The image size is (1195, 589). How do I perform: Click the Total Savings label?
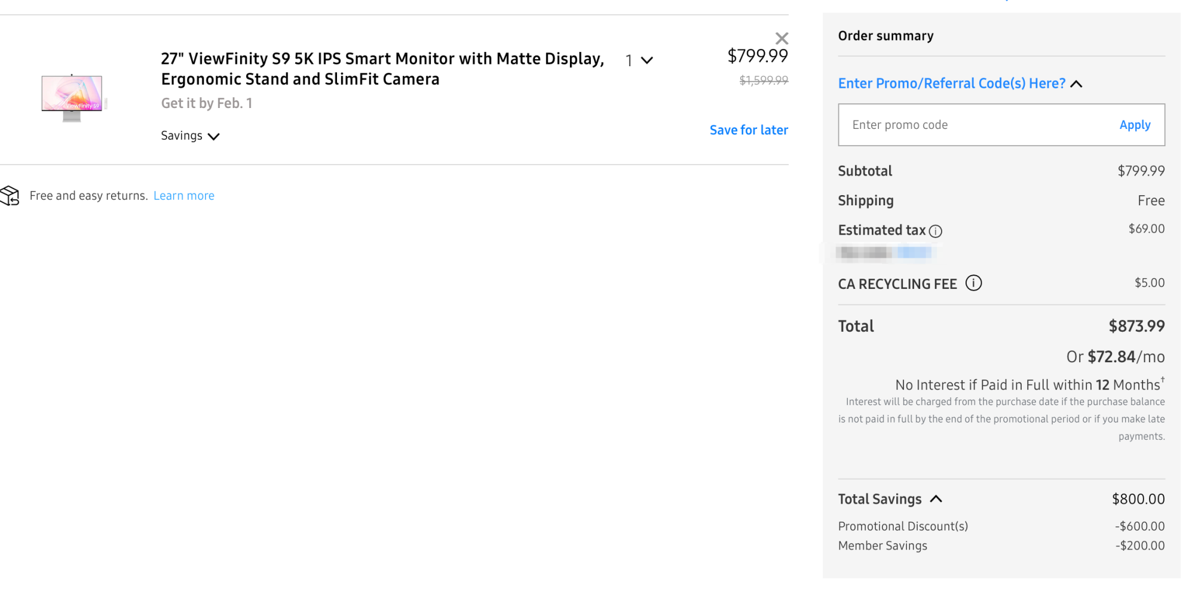880,499
